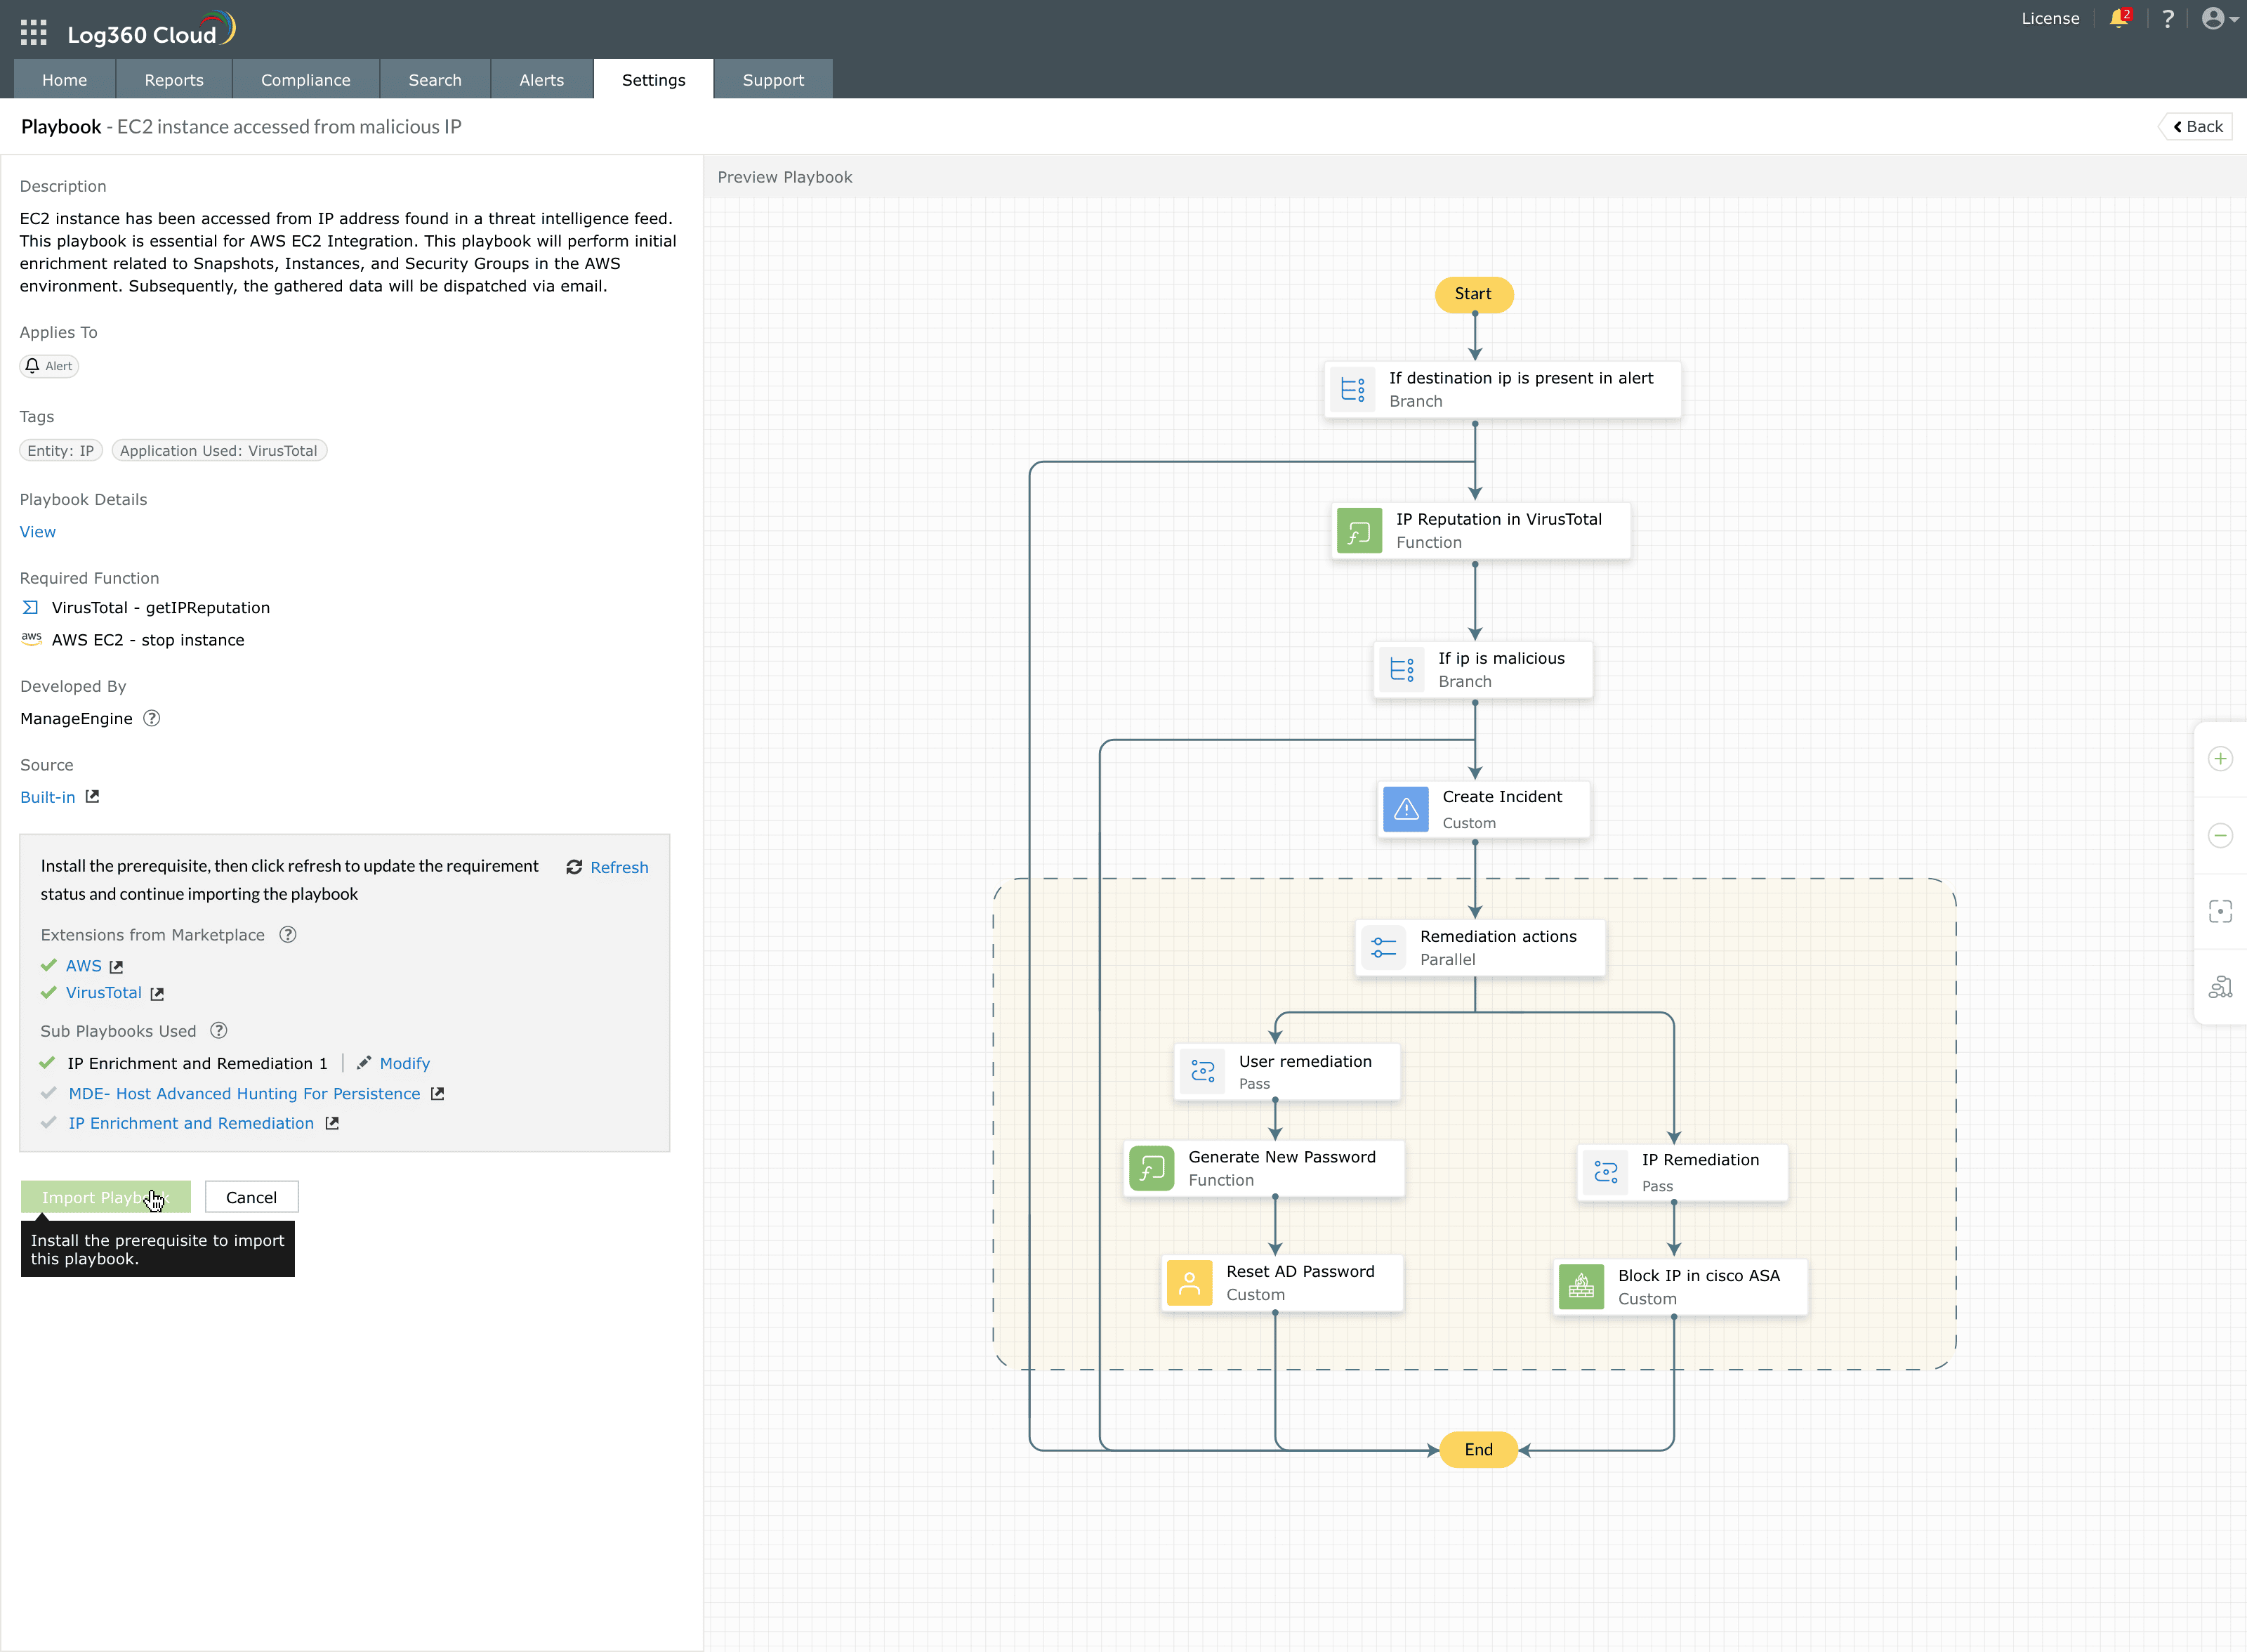2247x1652 pixels.
Task: Open the Support tab
Action: point(774,79)
